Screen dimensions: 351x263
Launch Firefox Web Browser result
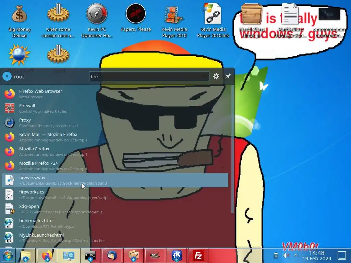[x=115, y=94]
